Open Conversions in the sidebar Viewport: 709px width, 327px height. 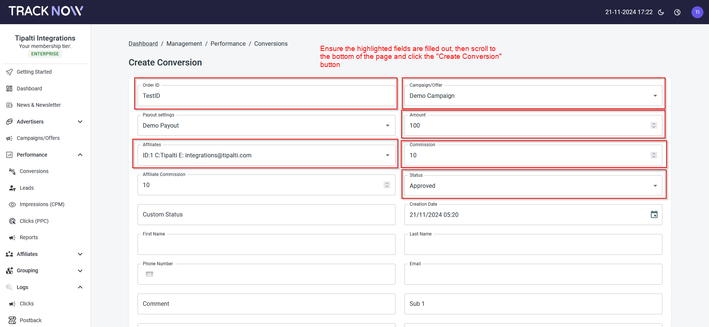pyautogui.click(x=34, y=171)
